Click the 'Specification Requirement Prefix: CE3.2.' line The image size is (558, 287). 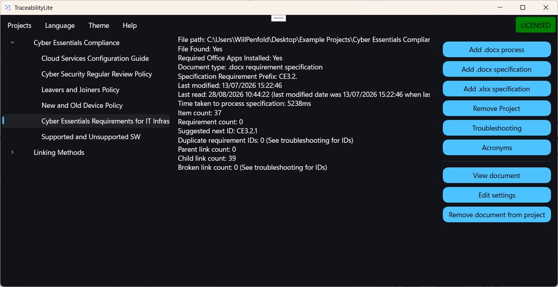click(237, 76)
